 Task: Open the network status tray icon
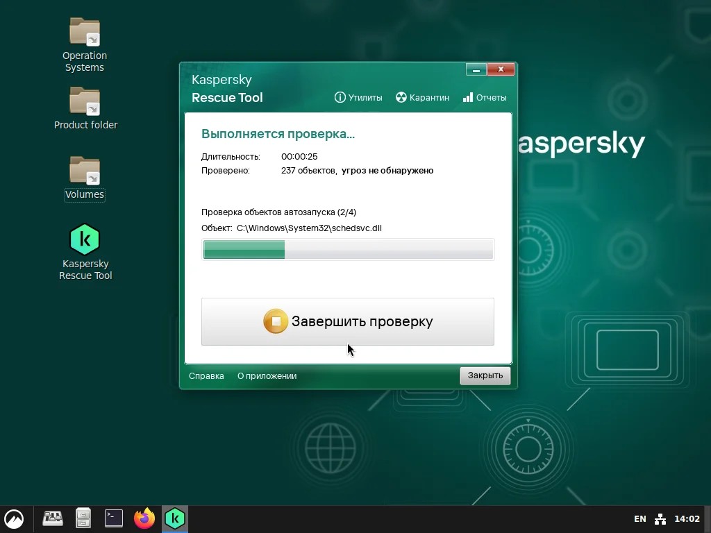pos(660,519)
